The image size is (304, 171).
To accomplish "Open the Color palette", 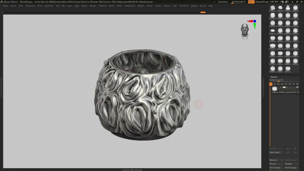I will click(21, 6).
